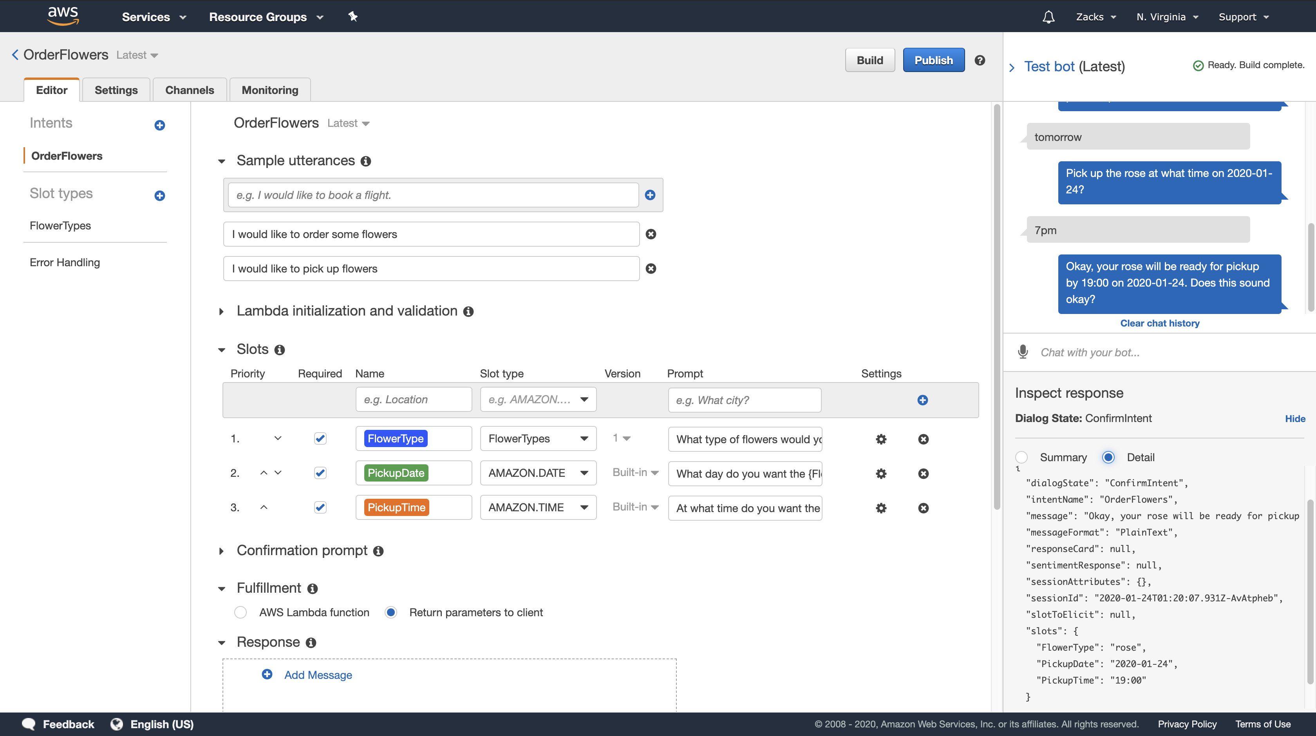Screen dimensions: 1316x736
Task: Expand the Confirmation prompt section
Action: pyautogui.click(x=221, y=550)
